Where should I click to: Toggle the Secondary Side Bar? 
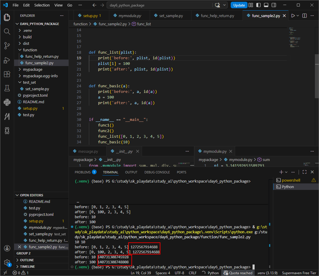(274, 5)
